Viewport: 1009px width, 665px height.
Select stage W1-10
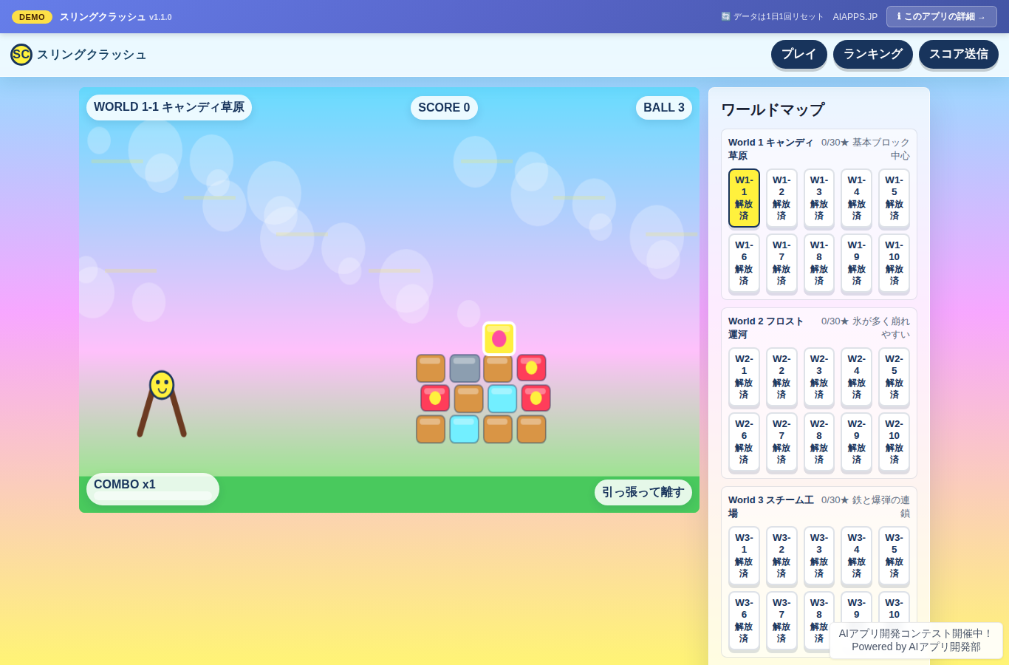coord(894,263)
